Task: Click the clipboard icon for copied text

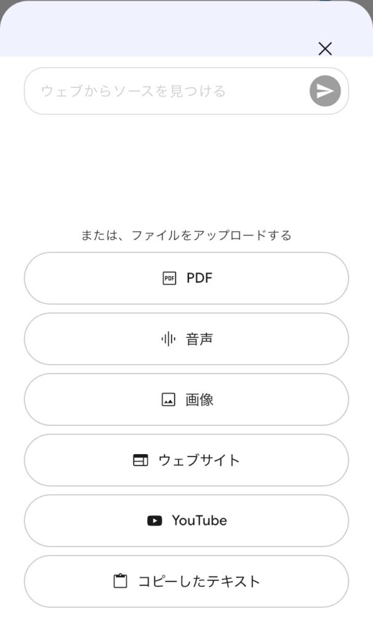Action: 121,581
